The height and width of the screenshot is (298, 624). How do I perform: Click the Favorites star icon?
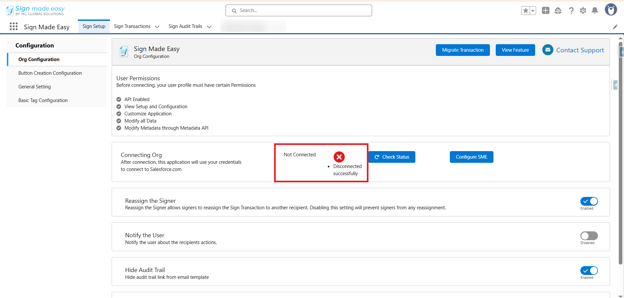(x=525, y=11)
